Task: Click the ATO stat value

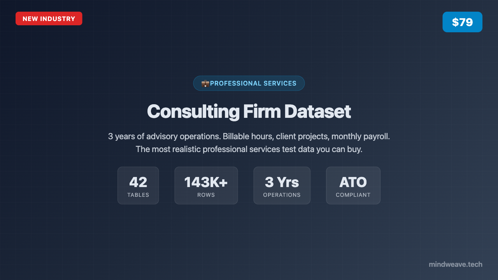Action: pyautogui.click(x=353, y=182)
